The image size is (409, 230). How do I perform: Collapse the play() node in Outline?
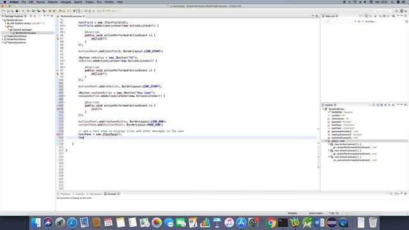pos(327,141)
